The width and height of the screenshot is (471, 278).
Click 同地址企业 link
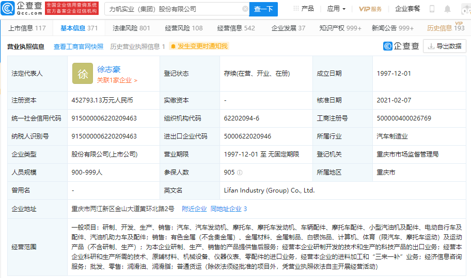(x=228, y=208)
